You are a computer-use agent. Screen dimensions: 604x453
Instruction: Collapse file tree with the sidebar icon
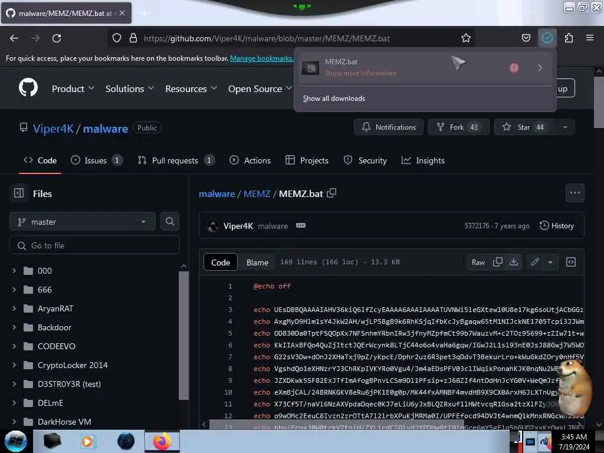click(19, 193)
